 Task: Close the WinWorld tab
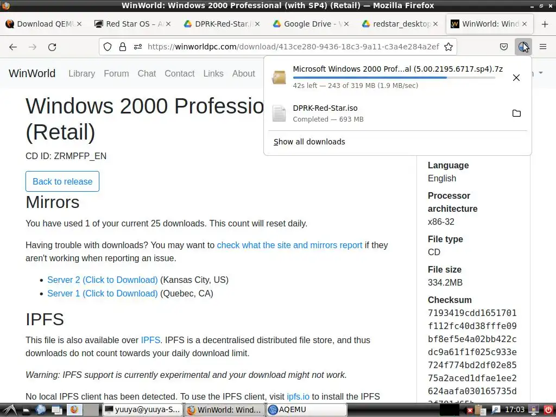(525, 24)
